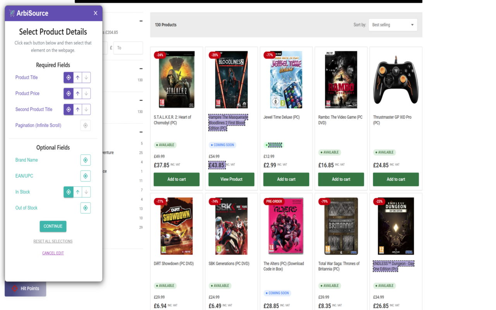Image resolution: width=496 pixels, height=310 pixels.
Task: Click the Brand Name target selector icon
Action: [x=85, y=160]
